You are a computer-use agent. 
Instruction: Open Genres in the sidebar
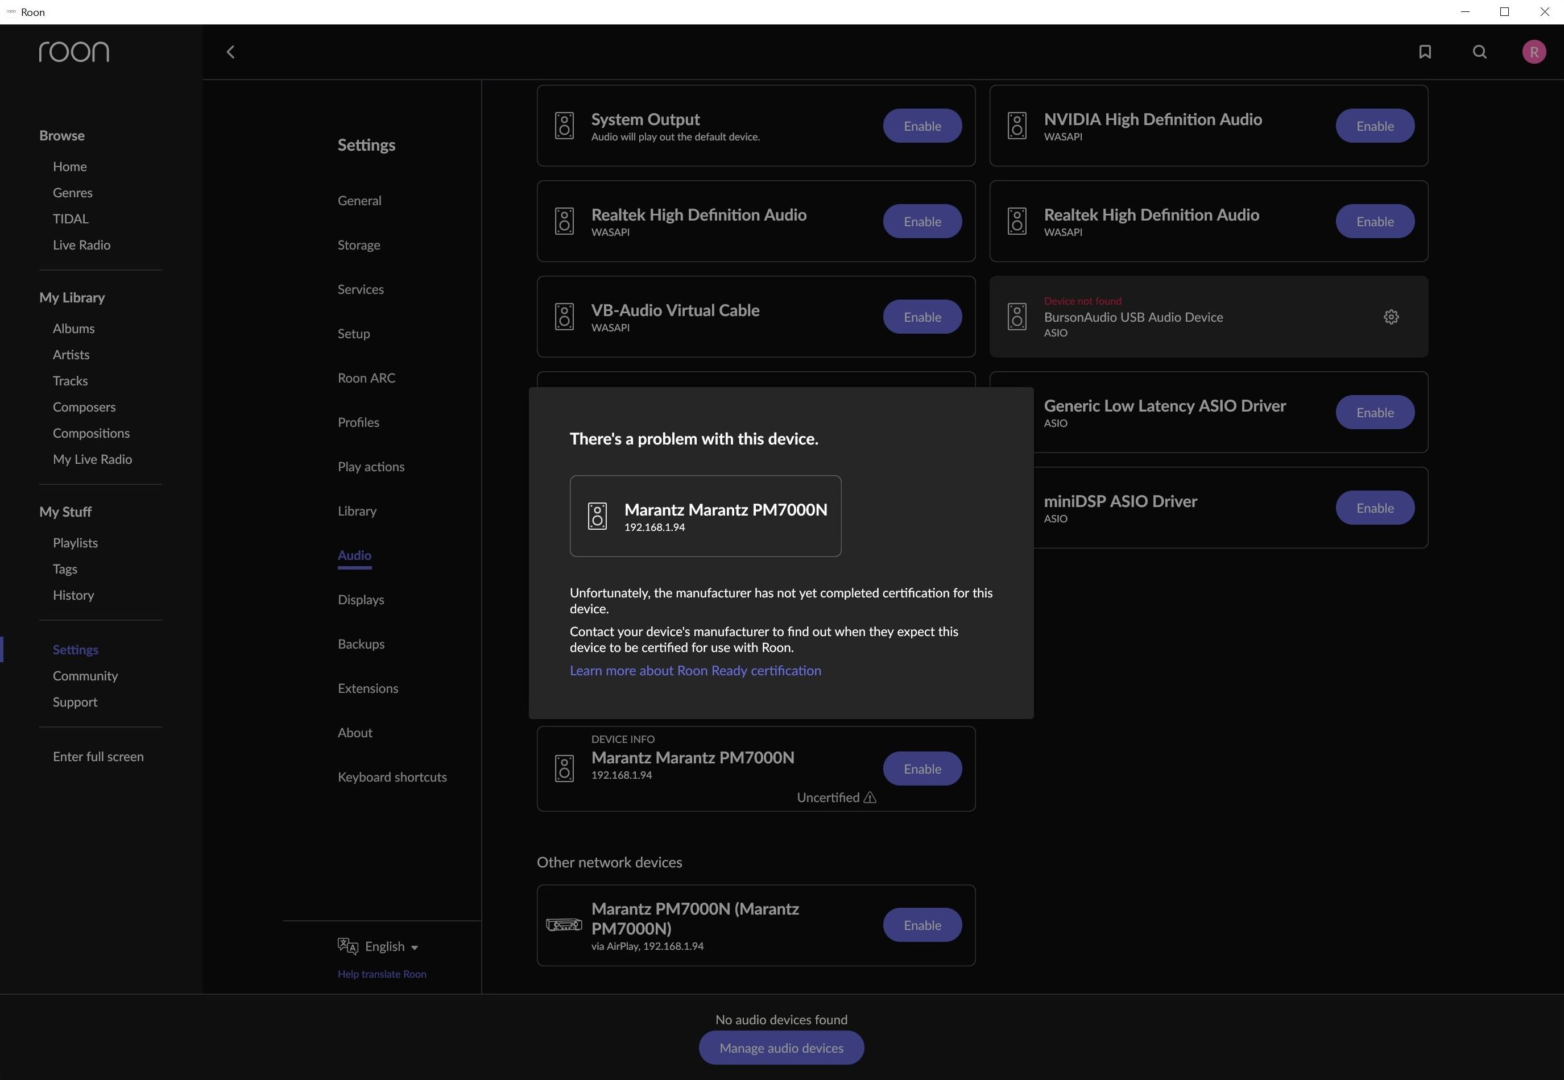(72, 193)
